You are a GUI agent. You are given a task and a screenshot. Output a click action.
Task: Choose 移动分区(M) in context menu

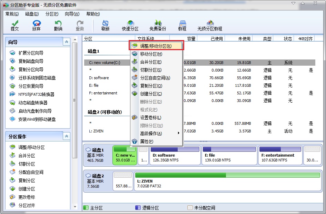pos(156,54)
